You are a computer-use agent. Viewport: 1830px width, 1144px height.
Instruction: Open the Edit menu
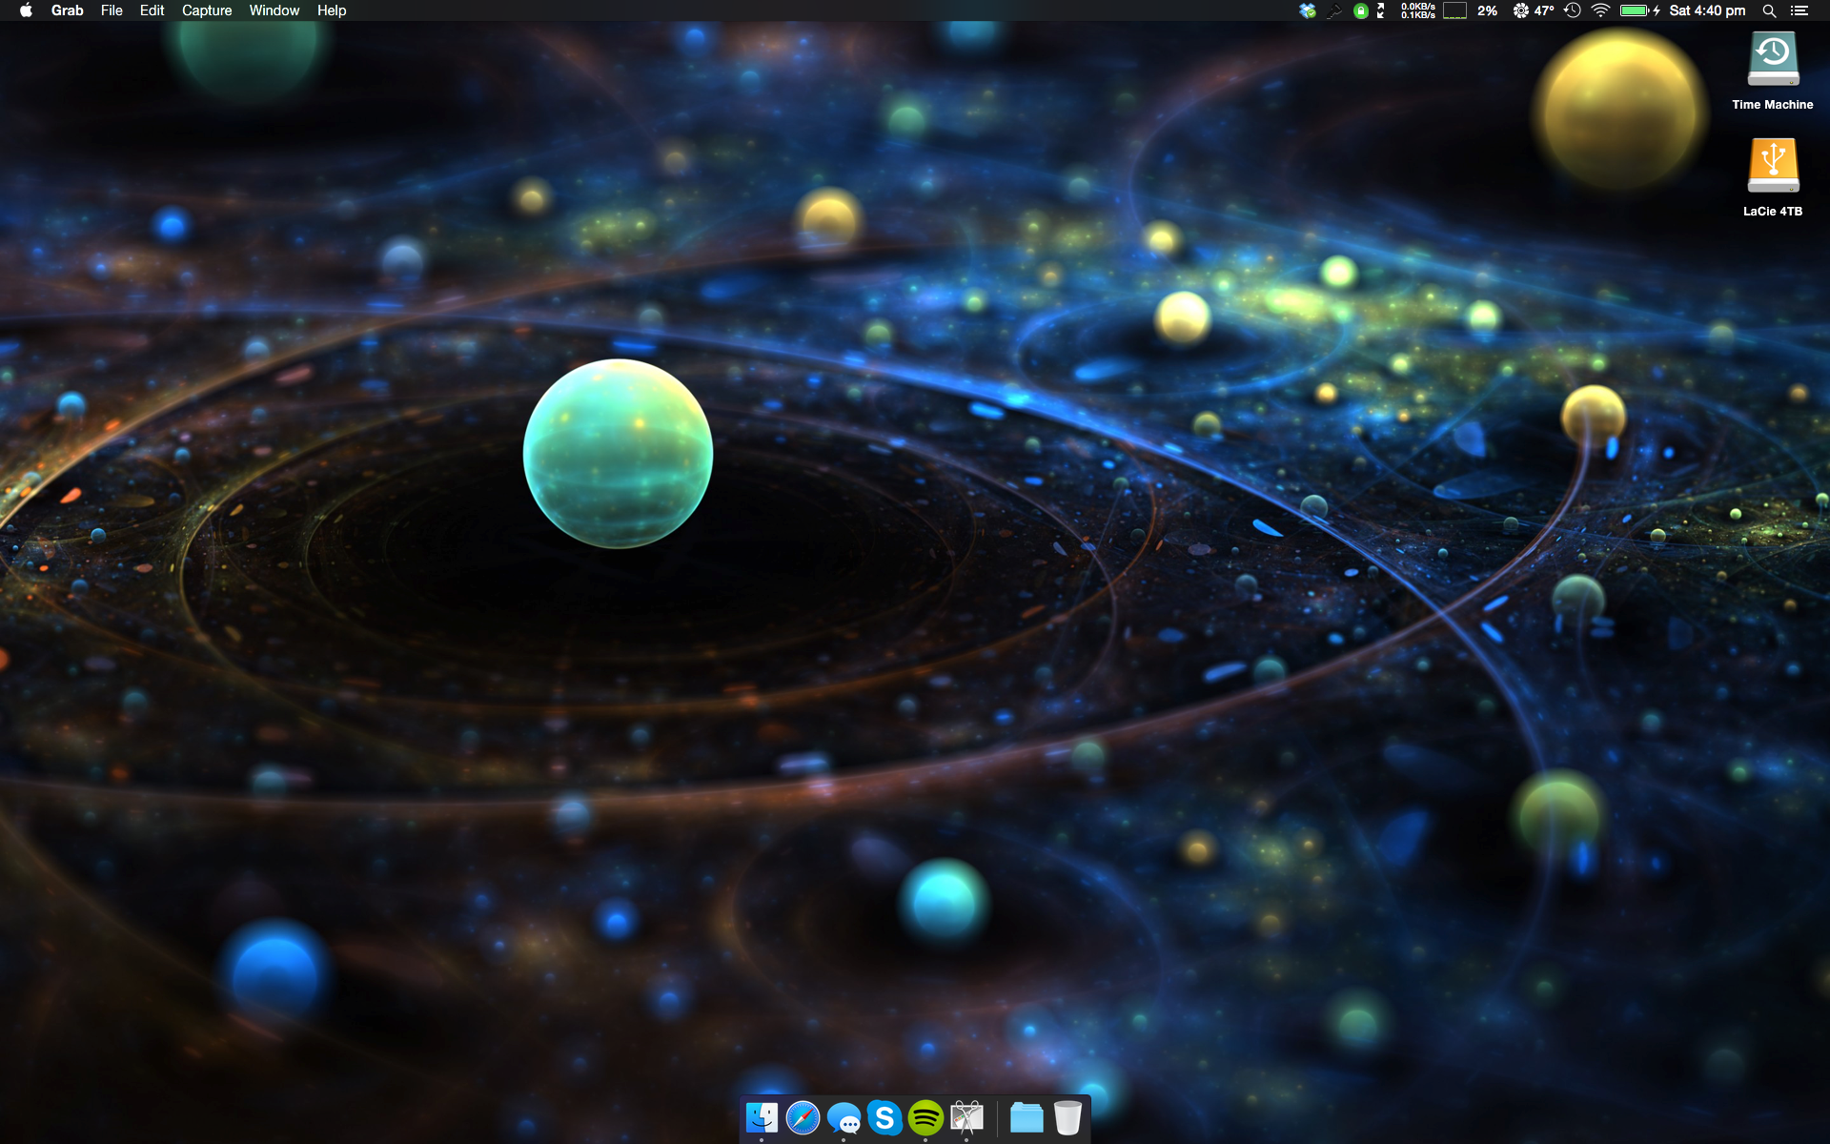click(x=152, y=10)
